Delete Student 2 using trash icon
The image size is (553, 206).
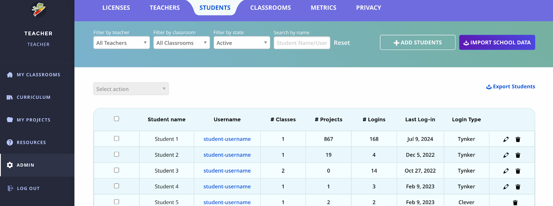pyautogui.click(x=518, y=155)
